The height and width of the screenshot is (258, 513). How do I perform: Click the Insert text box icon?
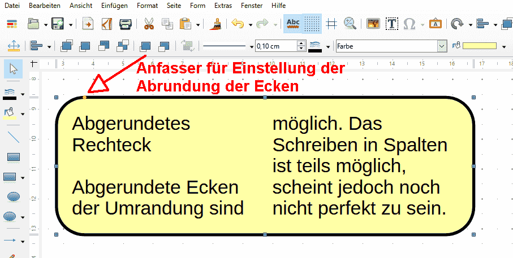392,24
